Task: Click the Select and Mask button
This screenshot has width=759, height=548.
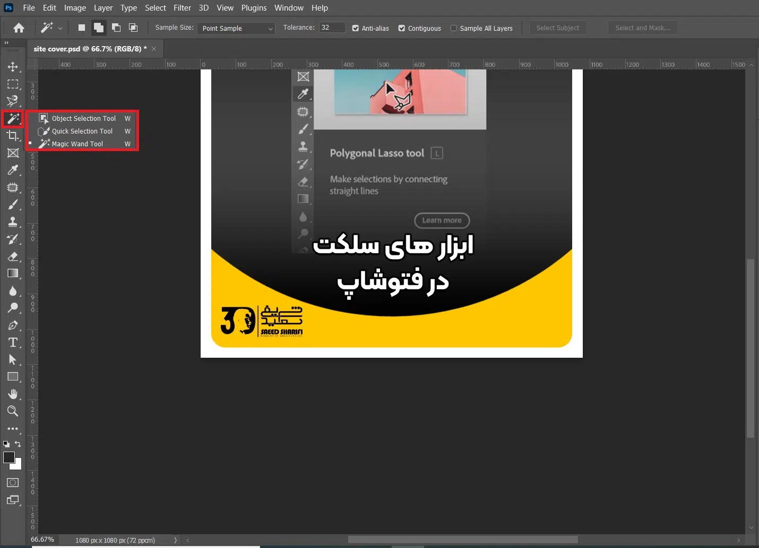Action: (x=642, y=28)
